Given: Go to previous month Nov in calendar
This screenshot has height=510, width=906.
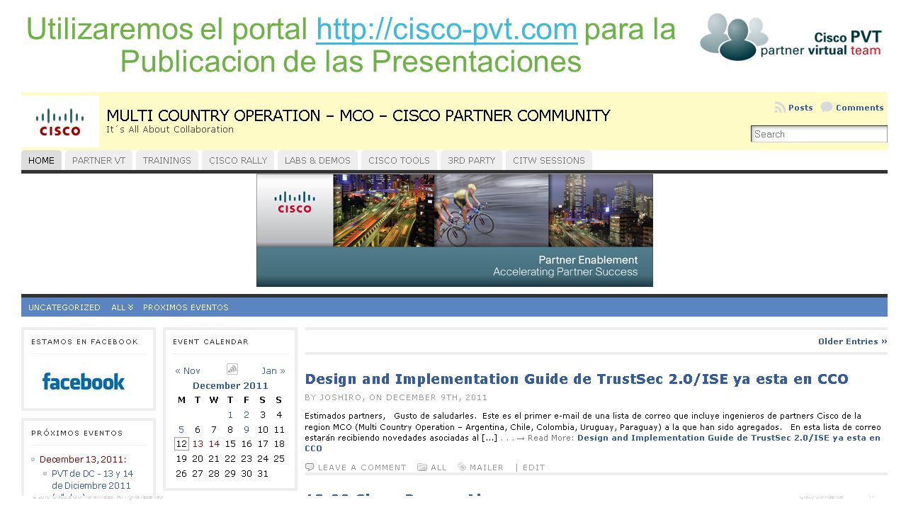Looking at the screenshot, I should pyautogui.click(x=188, y=370).
